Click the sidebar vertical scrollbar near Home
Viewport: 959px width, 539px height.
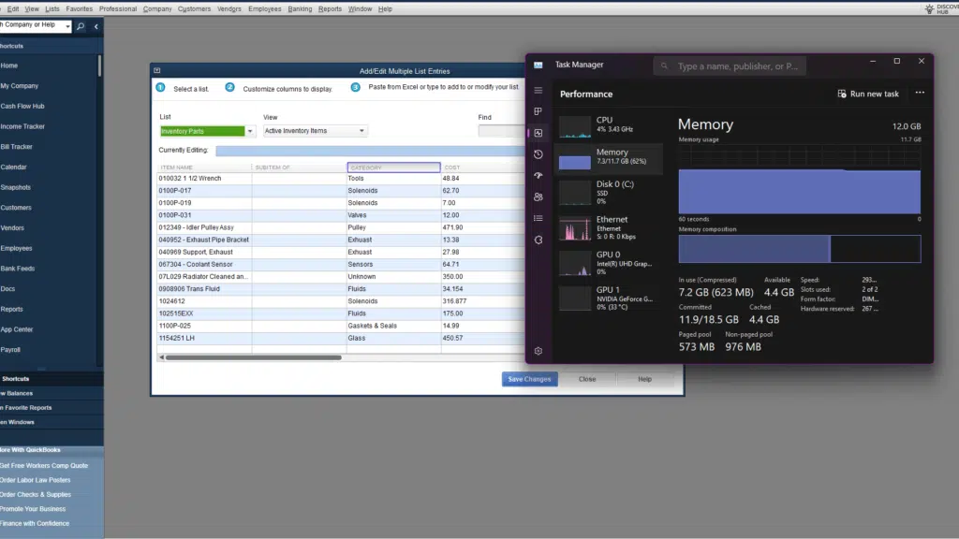click(99, 66)
